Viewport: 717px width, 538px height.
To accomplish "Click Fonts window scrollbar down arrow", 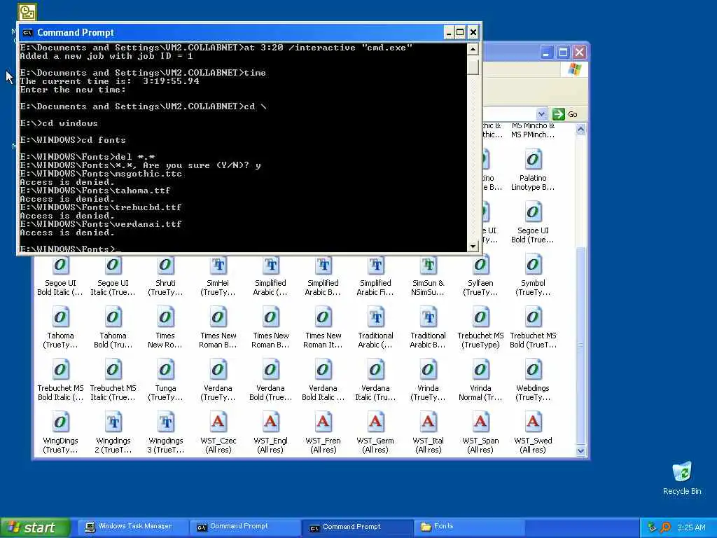I will point(580,450).
